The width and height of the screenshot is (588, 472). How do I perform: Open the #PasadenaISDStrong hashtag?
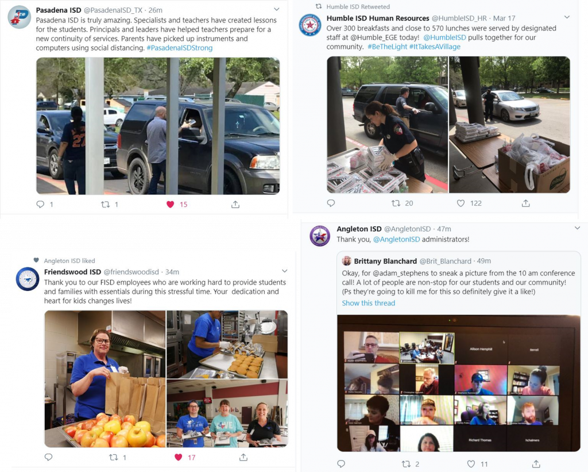(x=180, y=48)
